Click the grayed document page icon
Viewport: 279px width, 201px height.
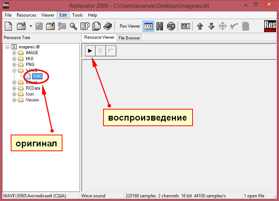point(245,26)
